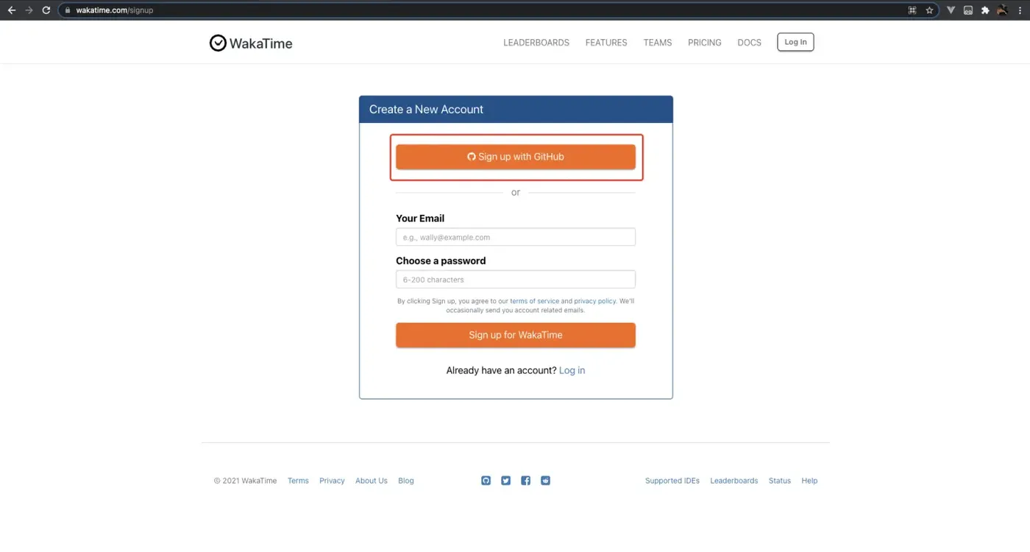The height and width of the screenshot is (552, 1030).
Task: Click the Log In button in header
Action: tap(795, 42)
